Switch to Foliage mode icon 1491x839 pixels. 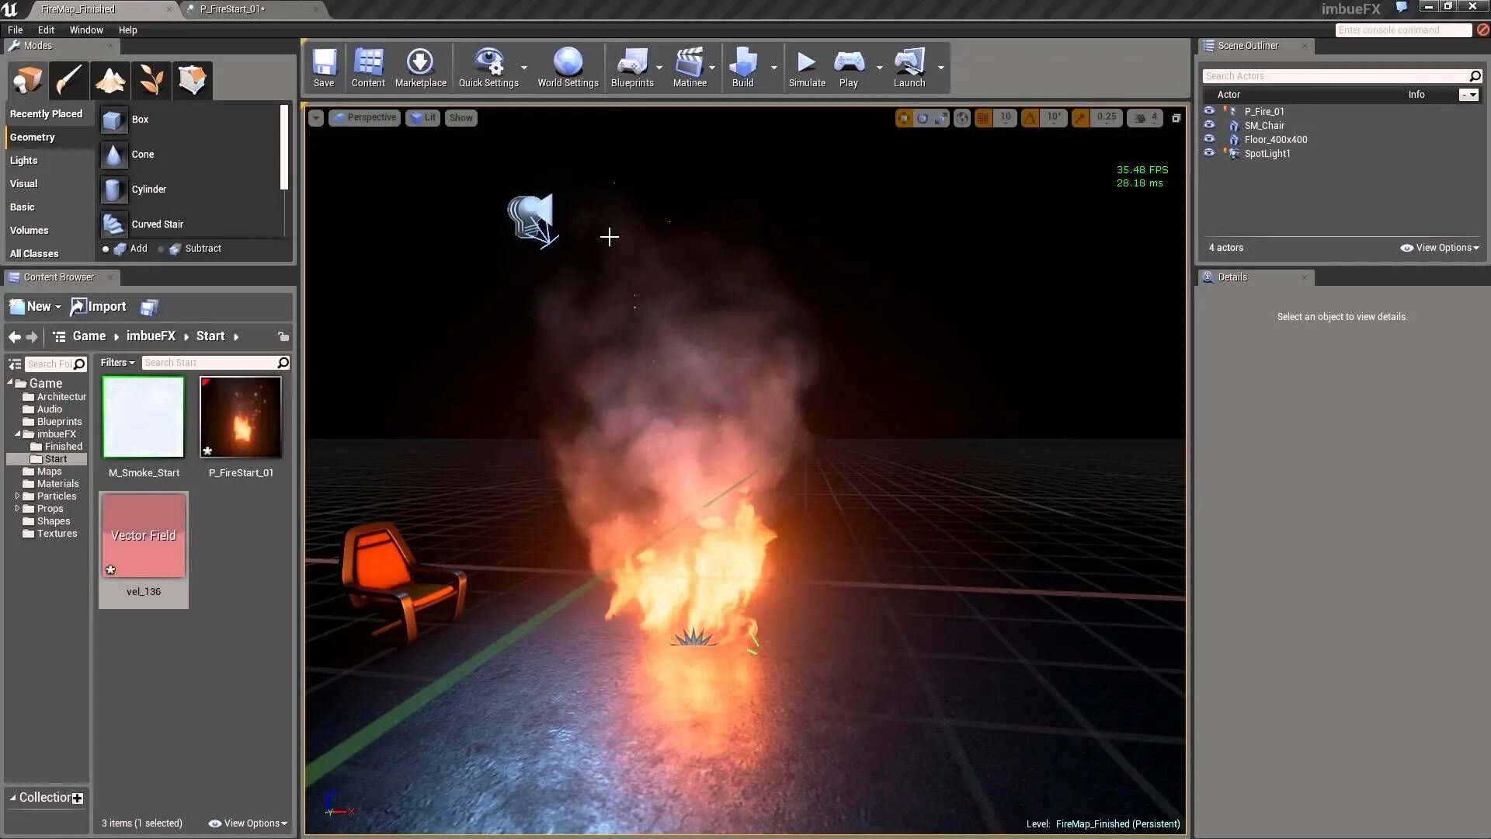[151, 80]
